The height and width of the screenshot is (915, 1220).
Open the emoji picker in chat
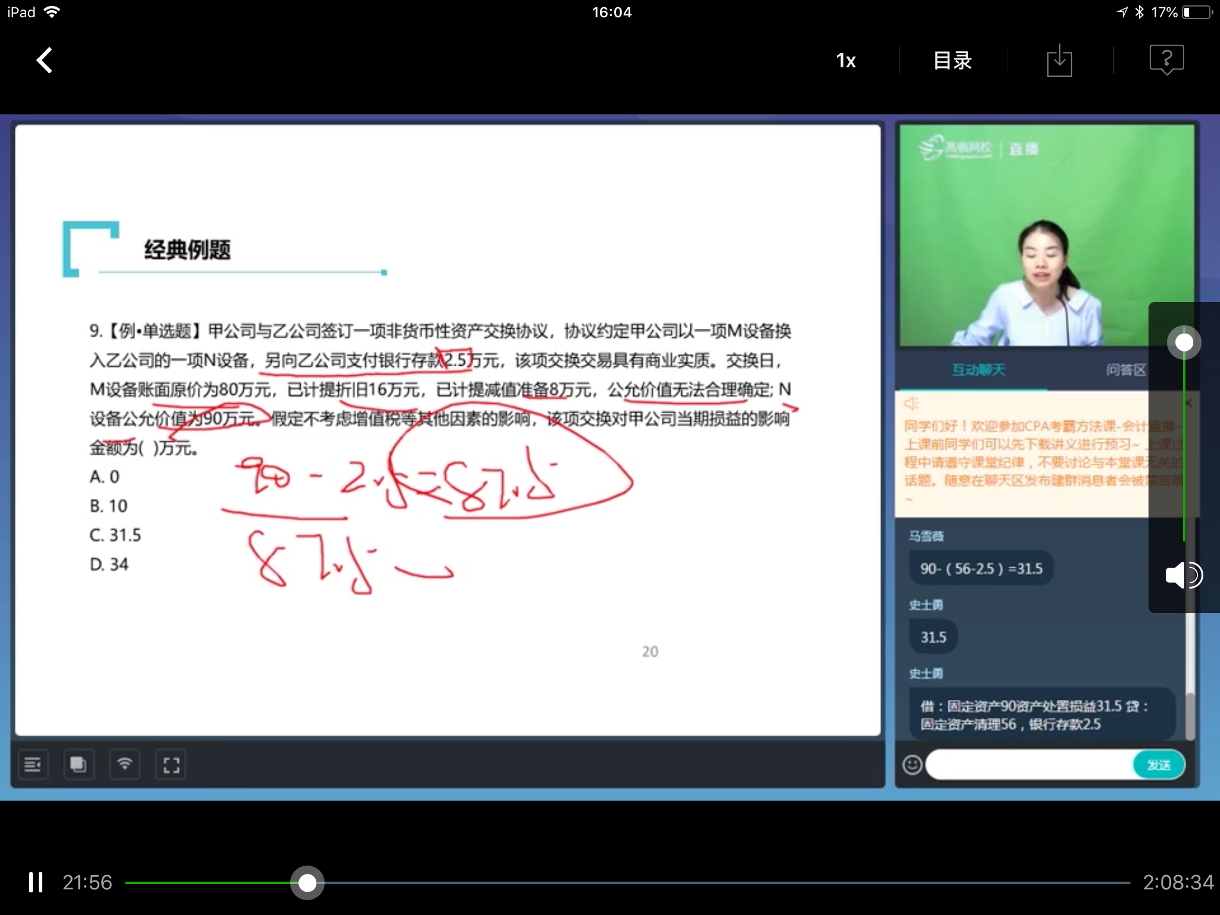click(911, 764)
